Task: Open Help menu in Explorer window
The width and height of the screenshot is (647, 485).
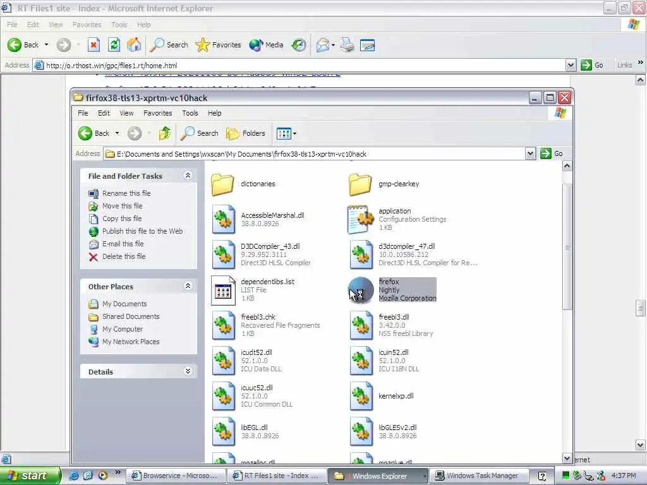Action: 214,113
